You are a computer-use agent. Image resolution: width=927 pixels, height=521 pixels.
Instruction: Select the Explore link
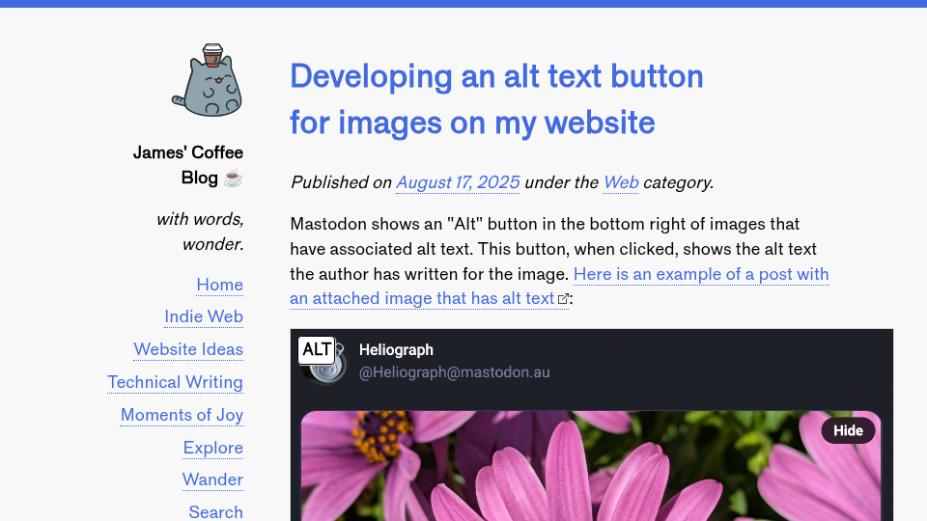tap(212, 448)
